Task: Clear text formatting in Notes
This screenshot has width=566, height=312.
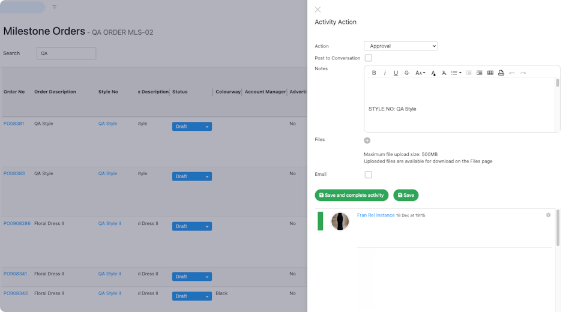Action: [x=444, y=73]
